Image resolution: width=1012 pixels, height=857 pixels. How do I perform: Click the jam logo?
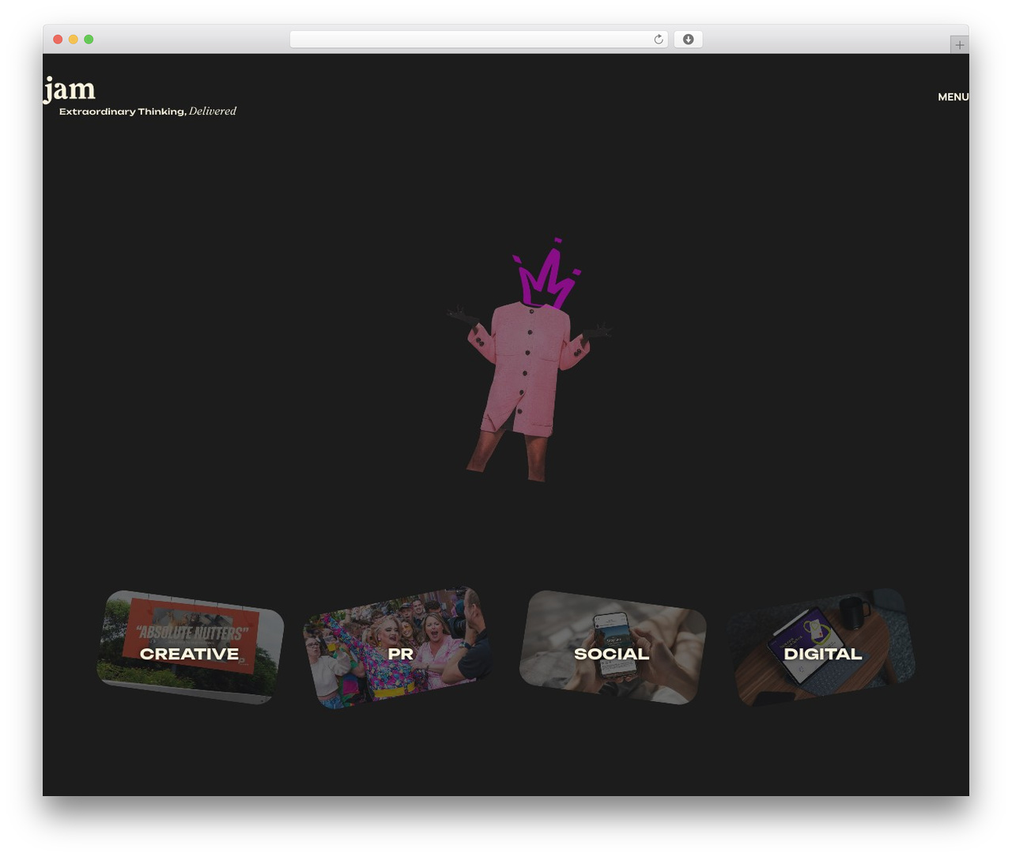[x=70, y=89]
